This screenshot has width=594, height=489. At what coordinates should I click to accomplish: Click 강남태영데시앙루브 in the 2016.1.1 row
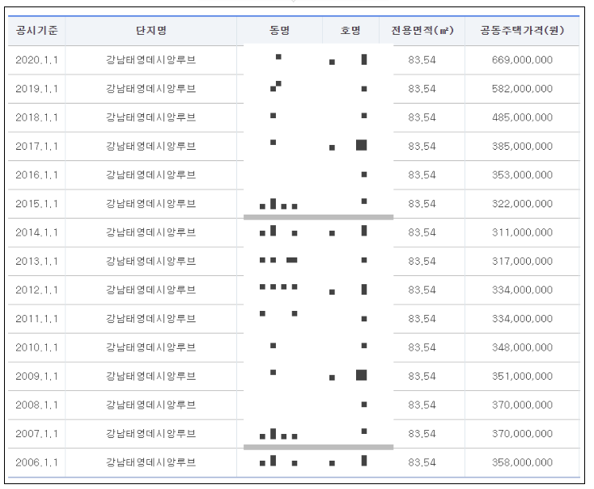coord(151,175)
